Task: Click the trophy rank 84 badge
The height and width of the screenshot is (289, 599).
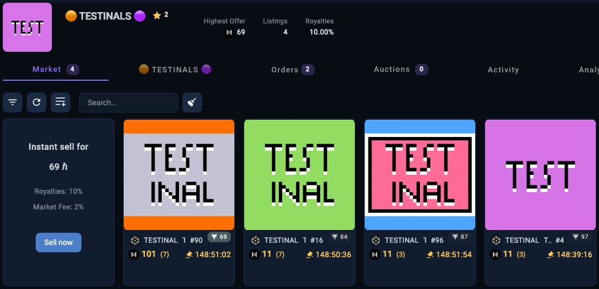Action: (x=340, y=237)
